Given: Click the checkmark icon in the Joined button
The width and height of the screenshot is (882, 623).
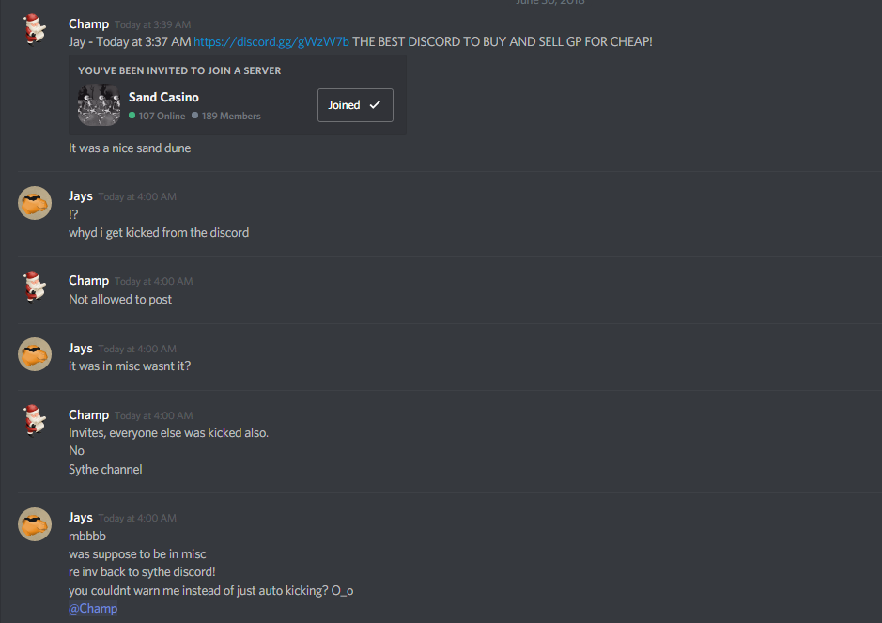Looking at the screenshot, I should click(x=375, y=104).
